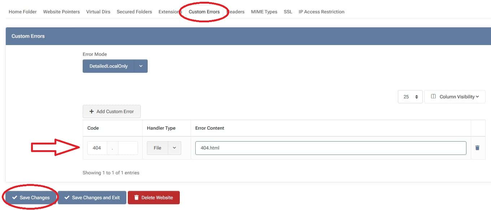Image resolution: width=491 pixels, height=210 pixels.
Task: Select the Secured Folders tab
Action: (x=134, y=12)
